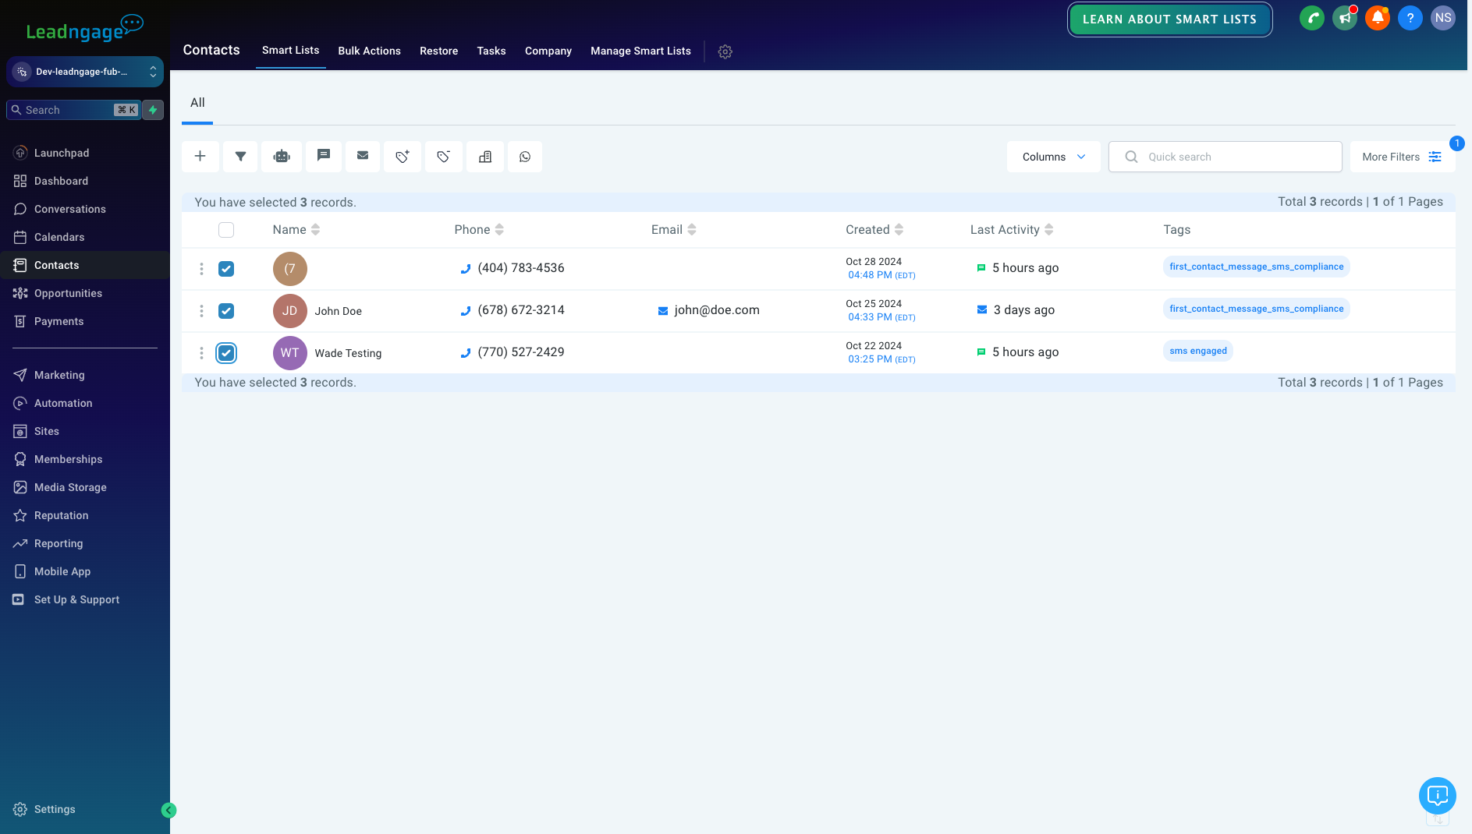Uncheck Wade Testing's row checkbox
Image resolution: width=1472 pixels, height=834 pixels.
226,353
